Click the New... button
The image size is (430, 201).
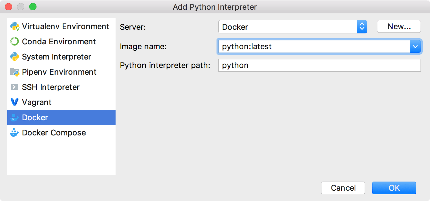pos(399,26)
